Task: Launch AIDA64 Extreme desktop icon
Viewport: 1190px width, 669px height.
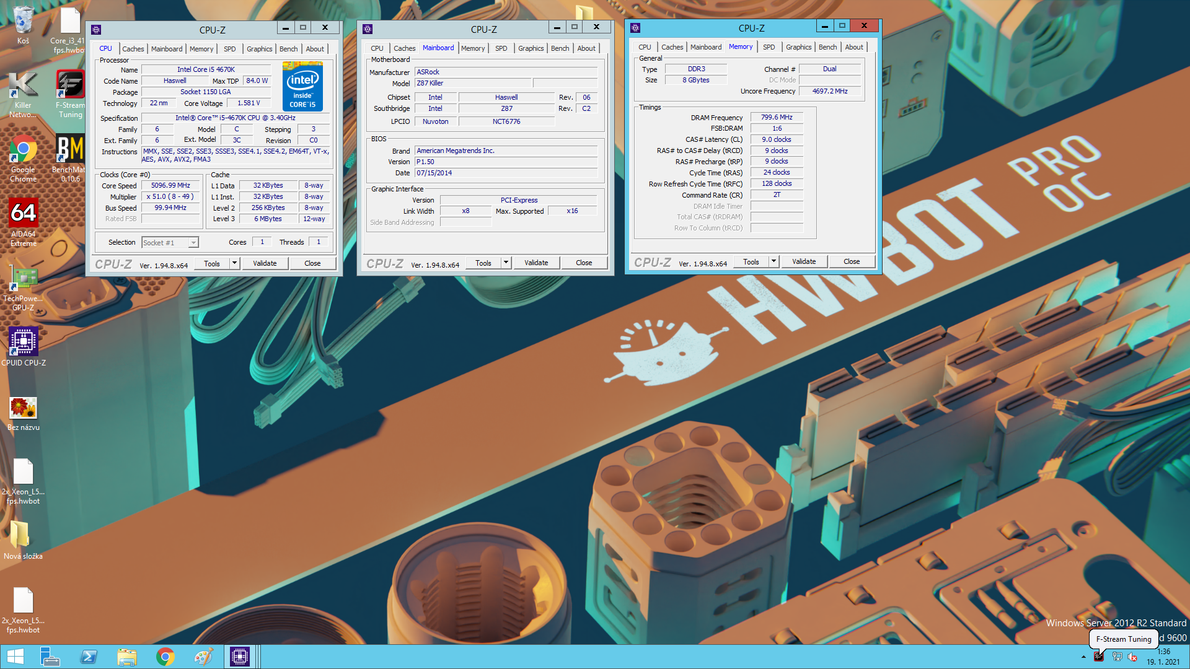Action: [23, 223]
